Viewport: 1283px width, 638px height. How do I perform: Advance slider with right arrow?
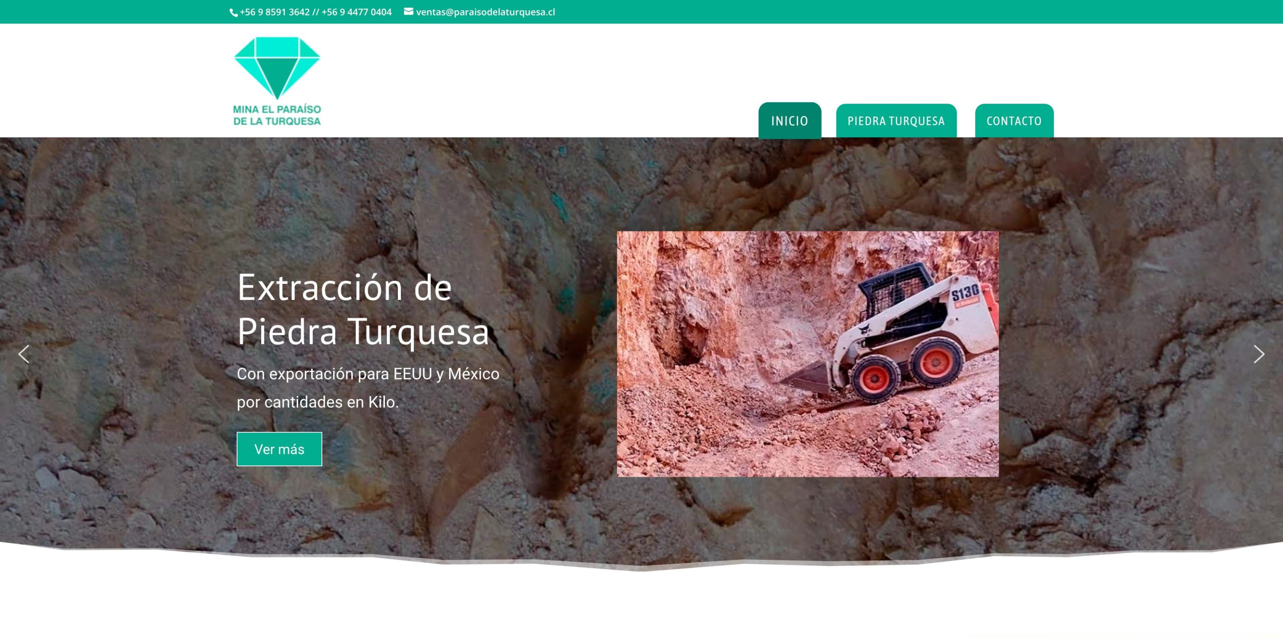click(x=1259, y=354)
